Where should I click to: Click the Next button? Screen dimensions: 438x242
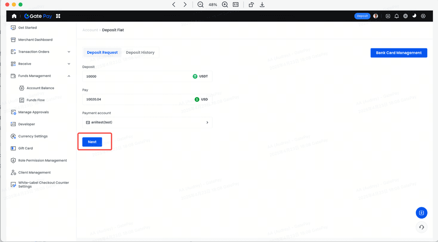coord(92,142)
